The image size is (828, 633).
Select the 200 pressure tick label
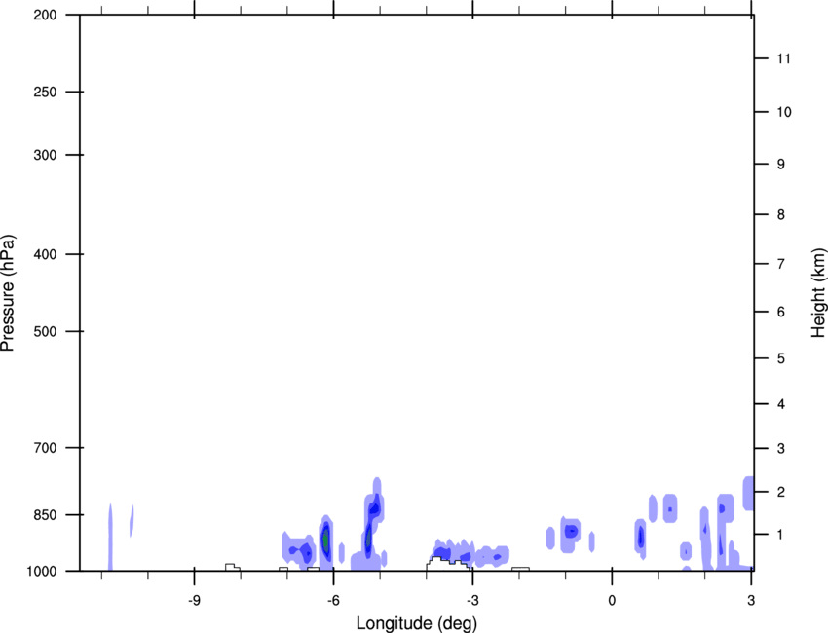[x=45, y=15]
